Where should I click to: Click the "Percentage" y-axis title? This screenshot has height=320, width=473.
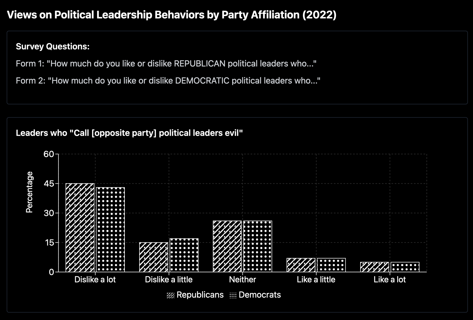pos(29,192)
